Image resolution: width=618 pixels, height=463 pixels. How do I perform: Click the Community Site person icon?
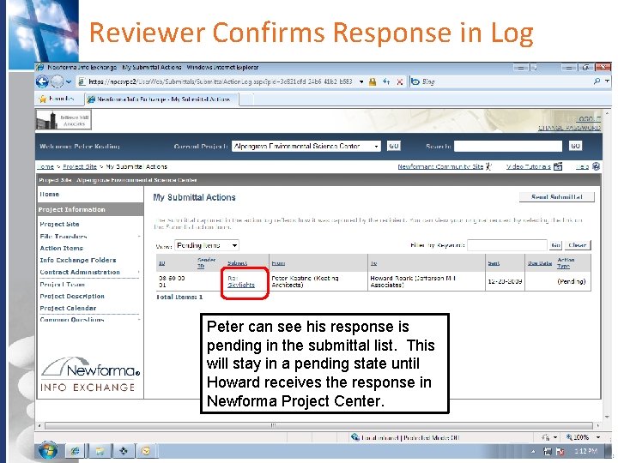point(488,166)
